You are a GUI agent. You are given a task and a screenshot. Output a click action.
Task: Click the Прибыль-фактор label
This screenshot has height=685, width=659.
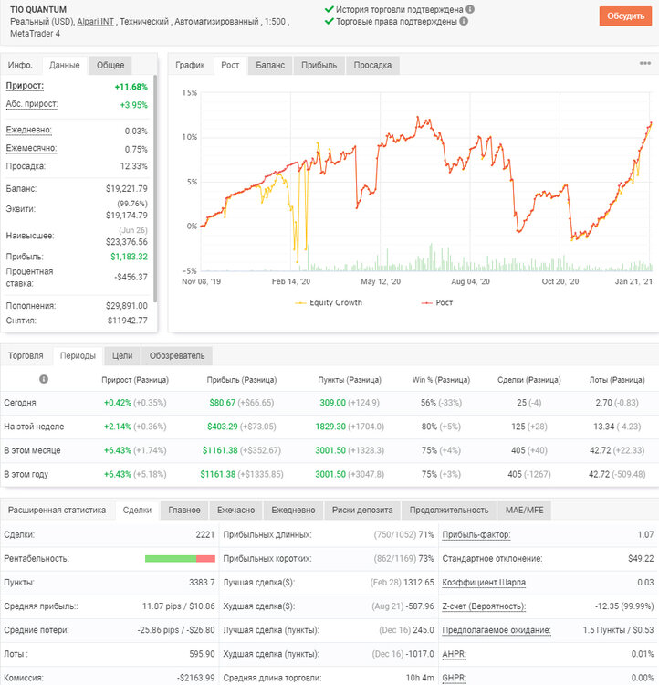476,534
